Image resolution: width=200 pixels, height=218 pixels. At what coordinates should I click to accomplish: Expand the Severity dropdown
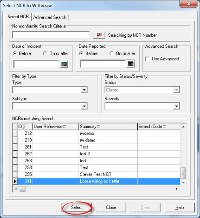pyautogui.click(x=177, y=106)
